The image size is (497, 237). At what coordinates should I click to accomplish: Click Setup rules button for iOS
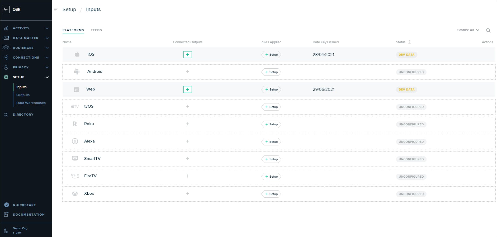271,55
